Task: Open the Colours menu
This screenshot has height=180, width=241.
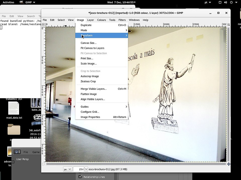Action: (101, 20)
